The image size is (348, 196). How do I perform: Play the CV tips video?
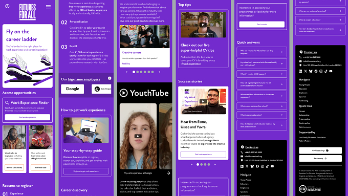(203, 25)
